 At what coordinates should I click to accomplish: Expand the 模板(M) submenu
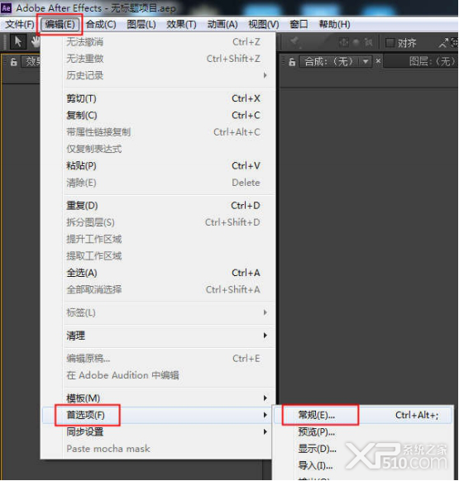(x=165, y=398)
